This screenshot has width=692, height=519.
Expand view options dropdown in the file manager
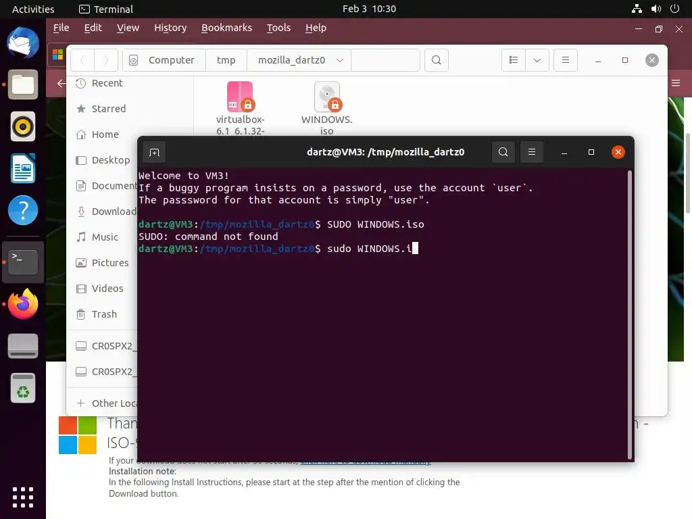(537, 60)
